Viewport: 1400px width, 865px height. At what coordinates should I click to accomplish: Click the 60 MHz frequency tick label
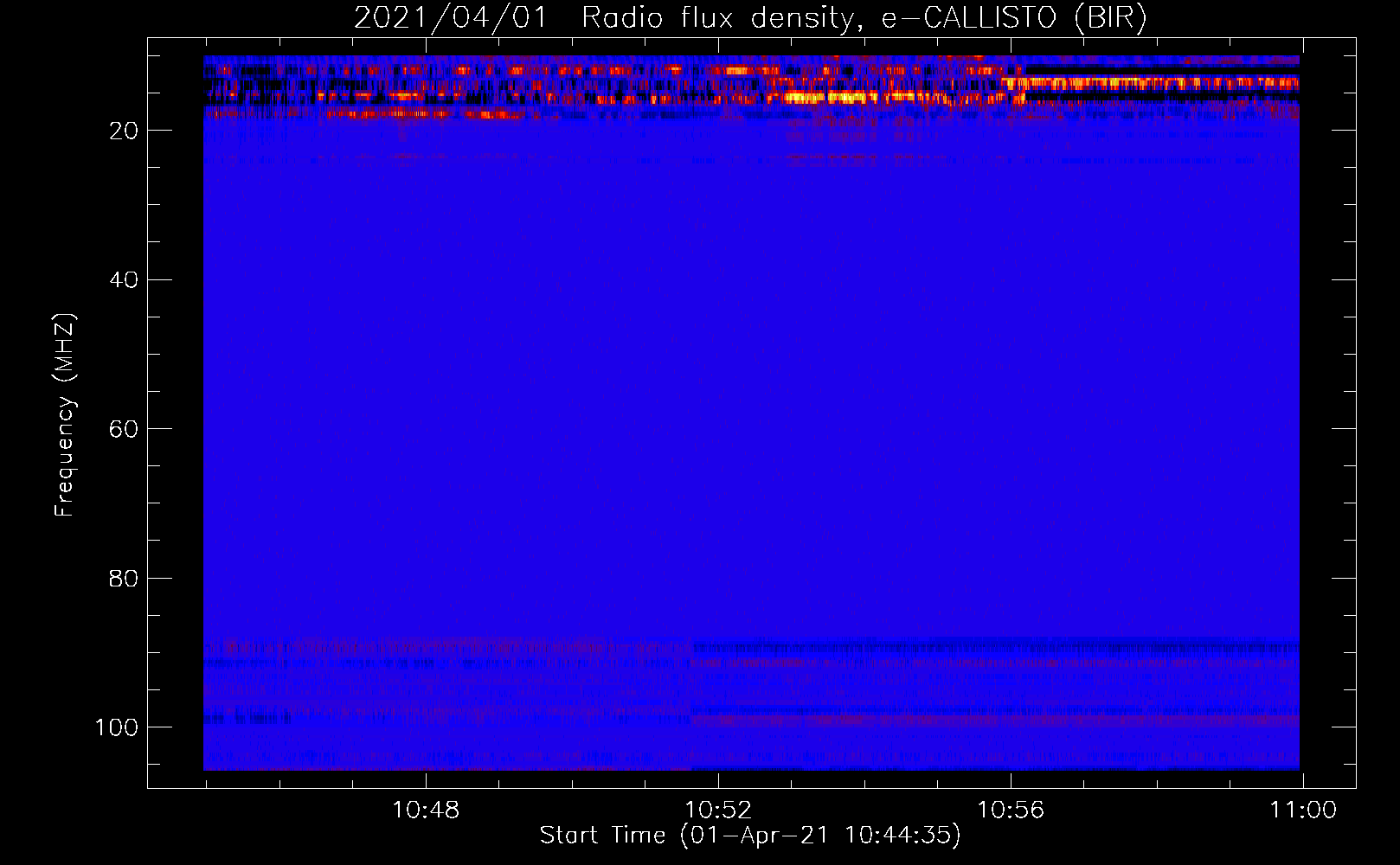pos(123,429)
